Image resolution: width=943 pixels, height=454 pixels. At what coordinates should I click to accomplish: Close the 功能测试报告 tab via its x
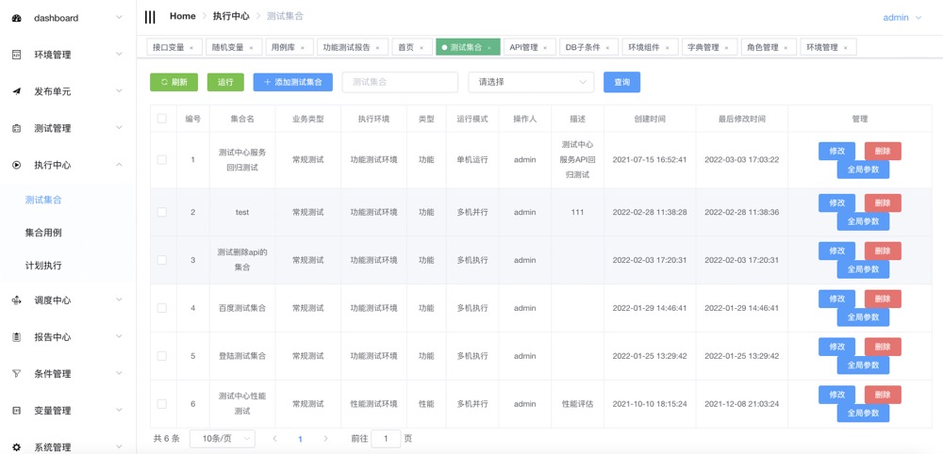(x=378, y=47)
